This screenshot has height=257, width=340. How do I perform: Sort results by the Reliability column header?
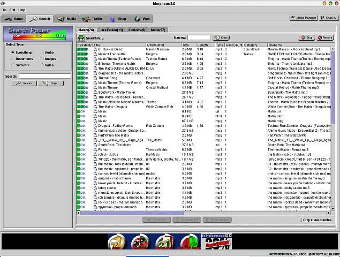pyautogui.click(x=85, y=45)
